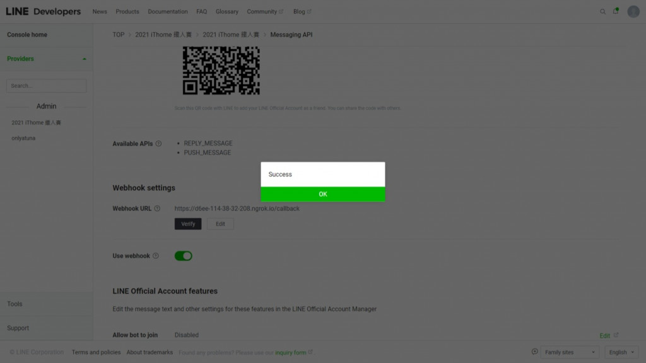Viewport: 646px width, 363px height.
Task: Open the Documentation menu item
Action: [x=168, y=11]
